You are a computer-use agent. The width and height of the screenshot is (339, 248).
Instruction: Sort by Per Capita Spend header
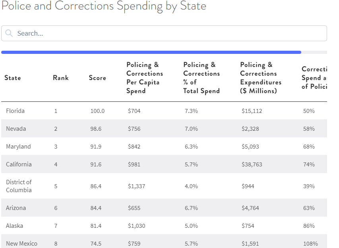145,78
